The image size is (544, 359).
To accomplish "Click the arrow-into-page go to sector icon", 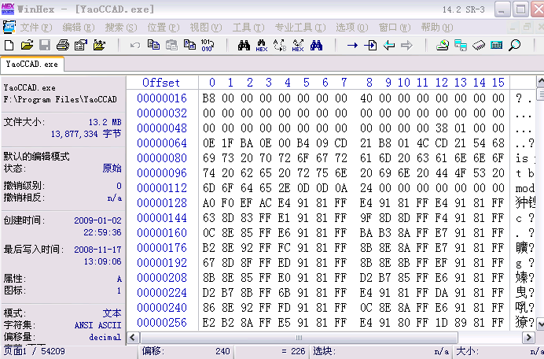I will click(x=370, y=45).
